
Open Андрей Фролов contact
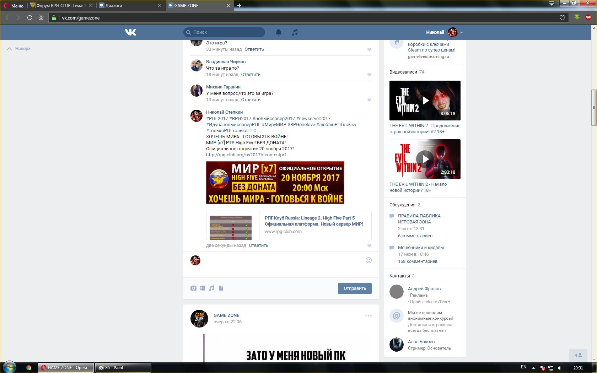[x=424, y=289]
